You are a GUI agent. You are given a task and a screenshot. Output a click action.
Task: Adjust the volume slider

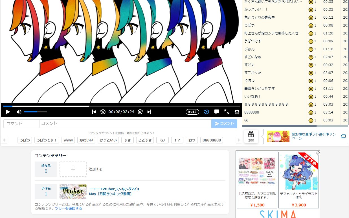click(x=36, y=112)
